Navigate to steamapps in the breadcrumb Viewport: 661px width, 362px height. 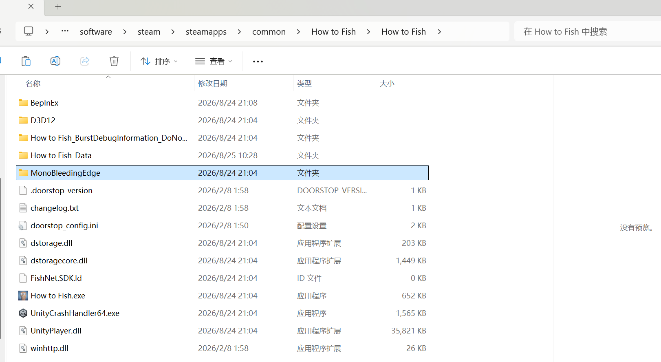click(206, 32)
